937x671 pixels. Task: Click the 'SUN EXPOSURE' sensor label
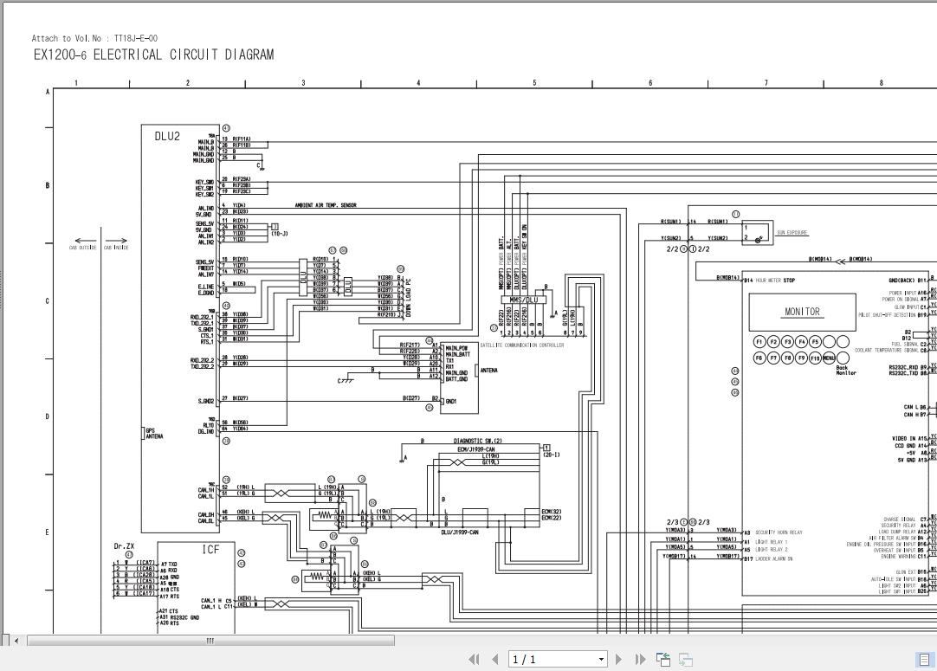pos(792,232)
